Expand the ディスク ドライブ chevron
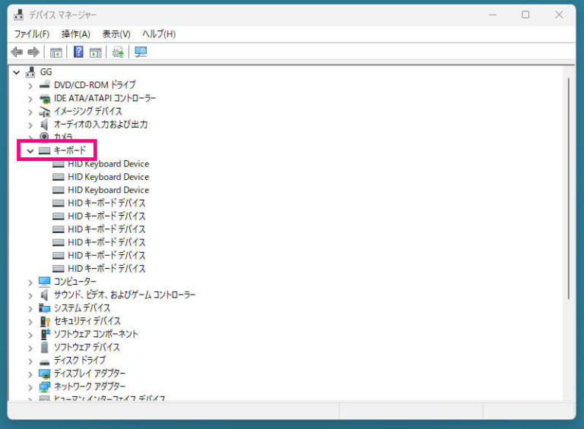Image resolution: width=584 pixels, height=429 pixels. click(30, 361)
